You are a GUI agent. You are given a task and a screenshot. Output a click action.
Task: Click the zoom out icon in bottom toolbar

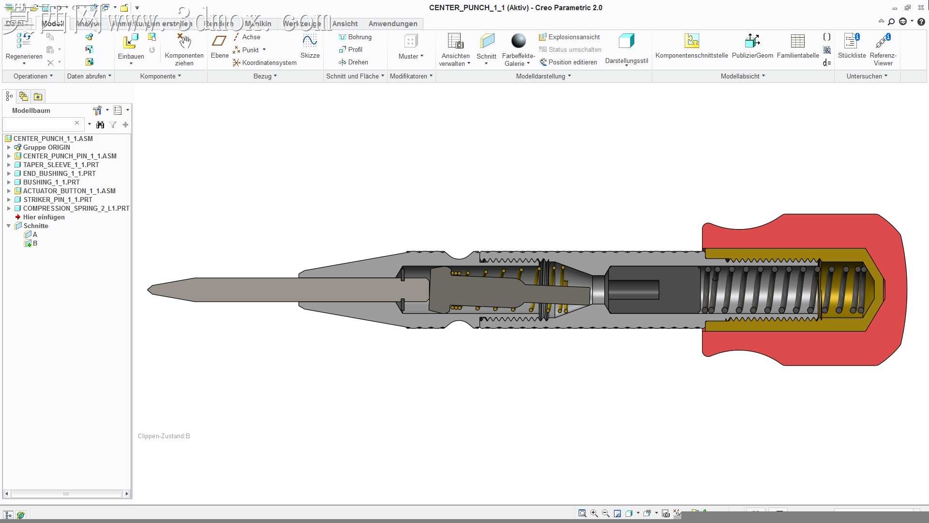pyautogui.click(x=606, y=513)
